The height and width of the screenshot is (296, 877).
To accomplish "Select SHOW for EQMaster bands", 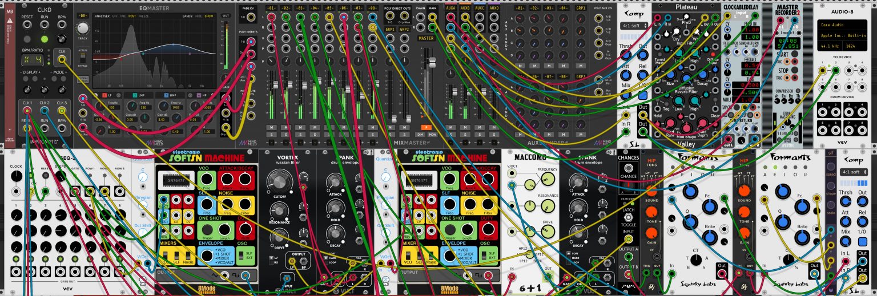I will click(x=208, y=17).
